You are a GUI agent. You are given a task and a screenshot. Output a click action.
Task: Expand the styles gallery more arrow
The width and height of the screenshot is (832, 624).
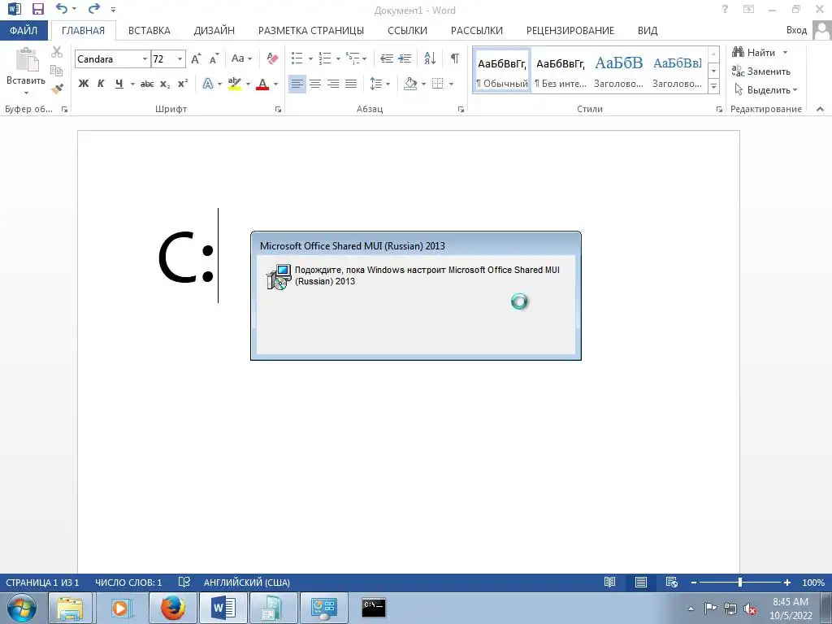pyautogui.click(x=714, y=86)
